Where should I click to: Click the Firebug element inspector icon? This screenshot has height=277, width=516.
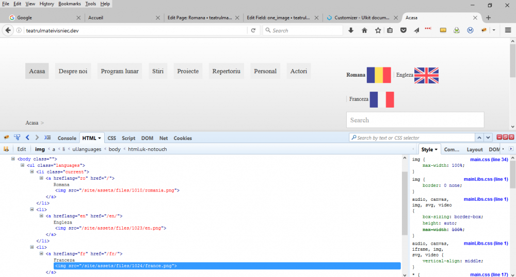17,137
